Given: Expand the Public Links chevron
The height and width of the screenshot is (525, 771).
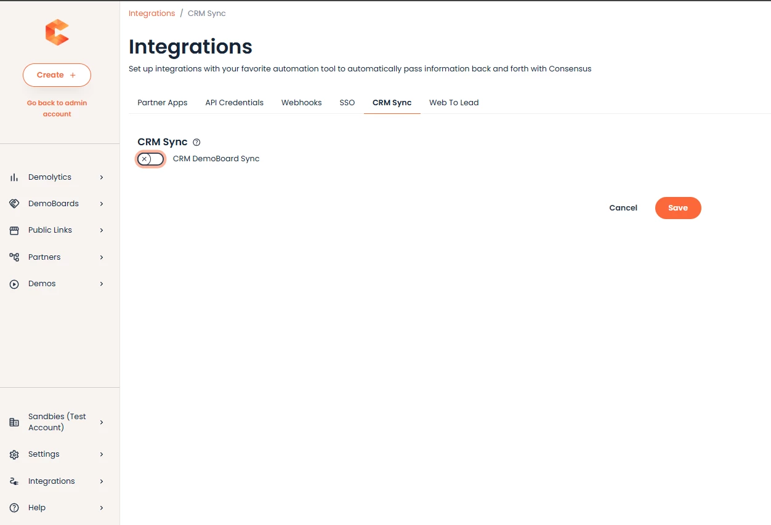Looking at the screenshot, I should [x=102, y=230].
